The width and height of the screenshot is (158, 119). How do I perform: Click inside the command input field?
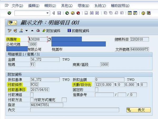(x=31, y=13)
